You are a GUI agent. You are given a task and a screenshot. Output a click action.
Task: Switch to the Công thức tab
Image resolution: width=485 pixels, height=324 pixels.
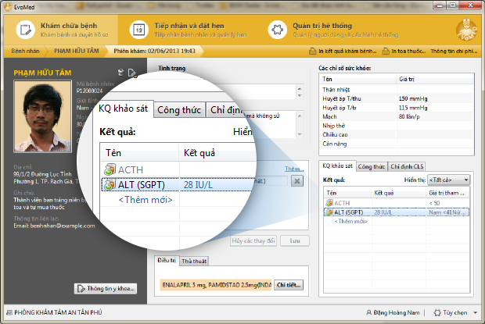coord(371,166)
